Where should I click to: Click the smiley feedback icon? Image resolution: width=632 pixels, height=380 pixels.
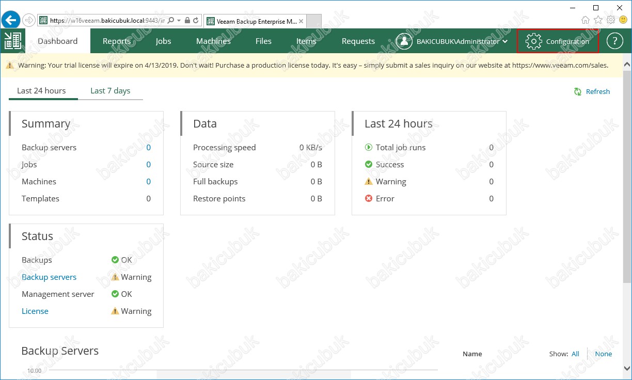(x=623, y=20)
